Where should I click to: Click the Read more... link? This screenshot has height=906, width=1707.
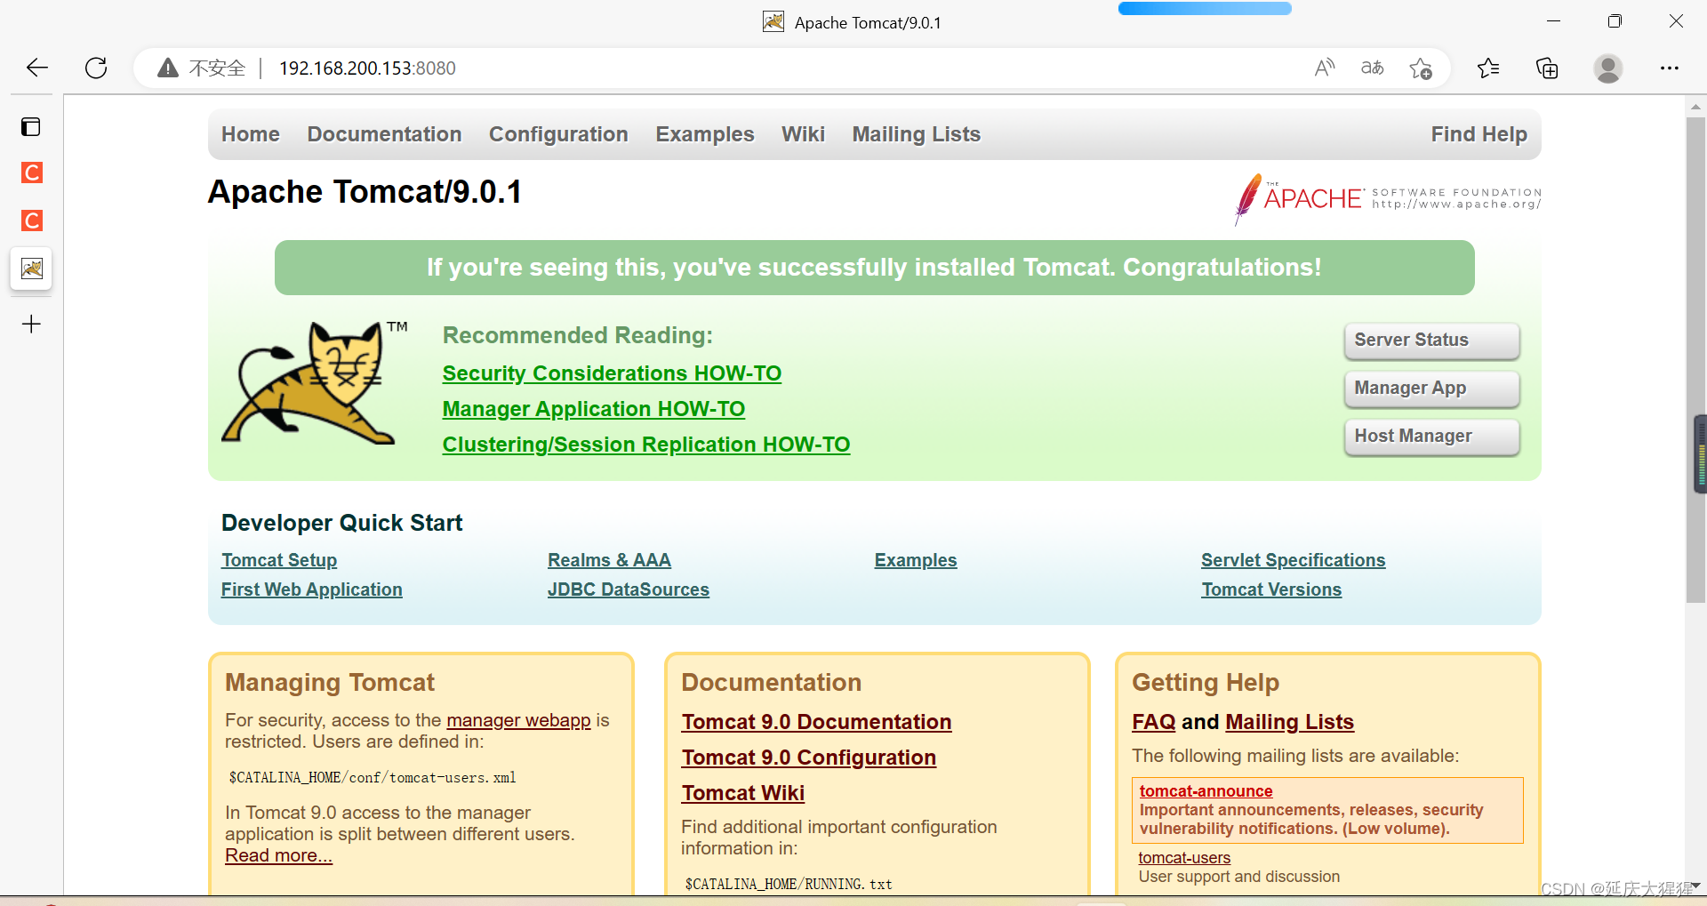[278, 855]
